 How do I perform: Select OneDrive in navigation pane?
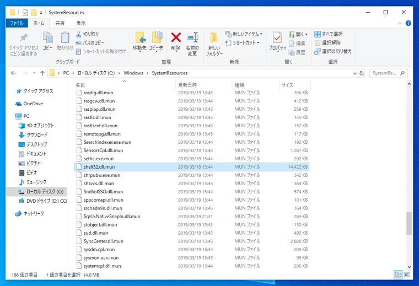(x=29, y=104)
